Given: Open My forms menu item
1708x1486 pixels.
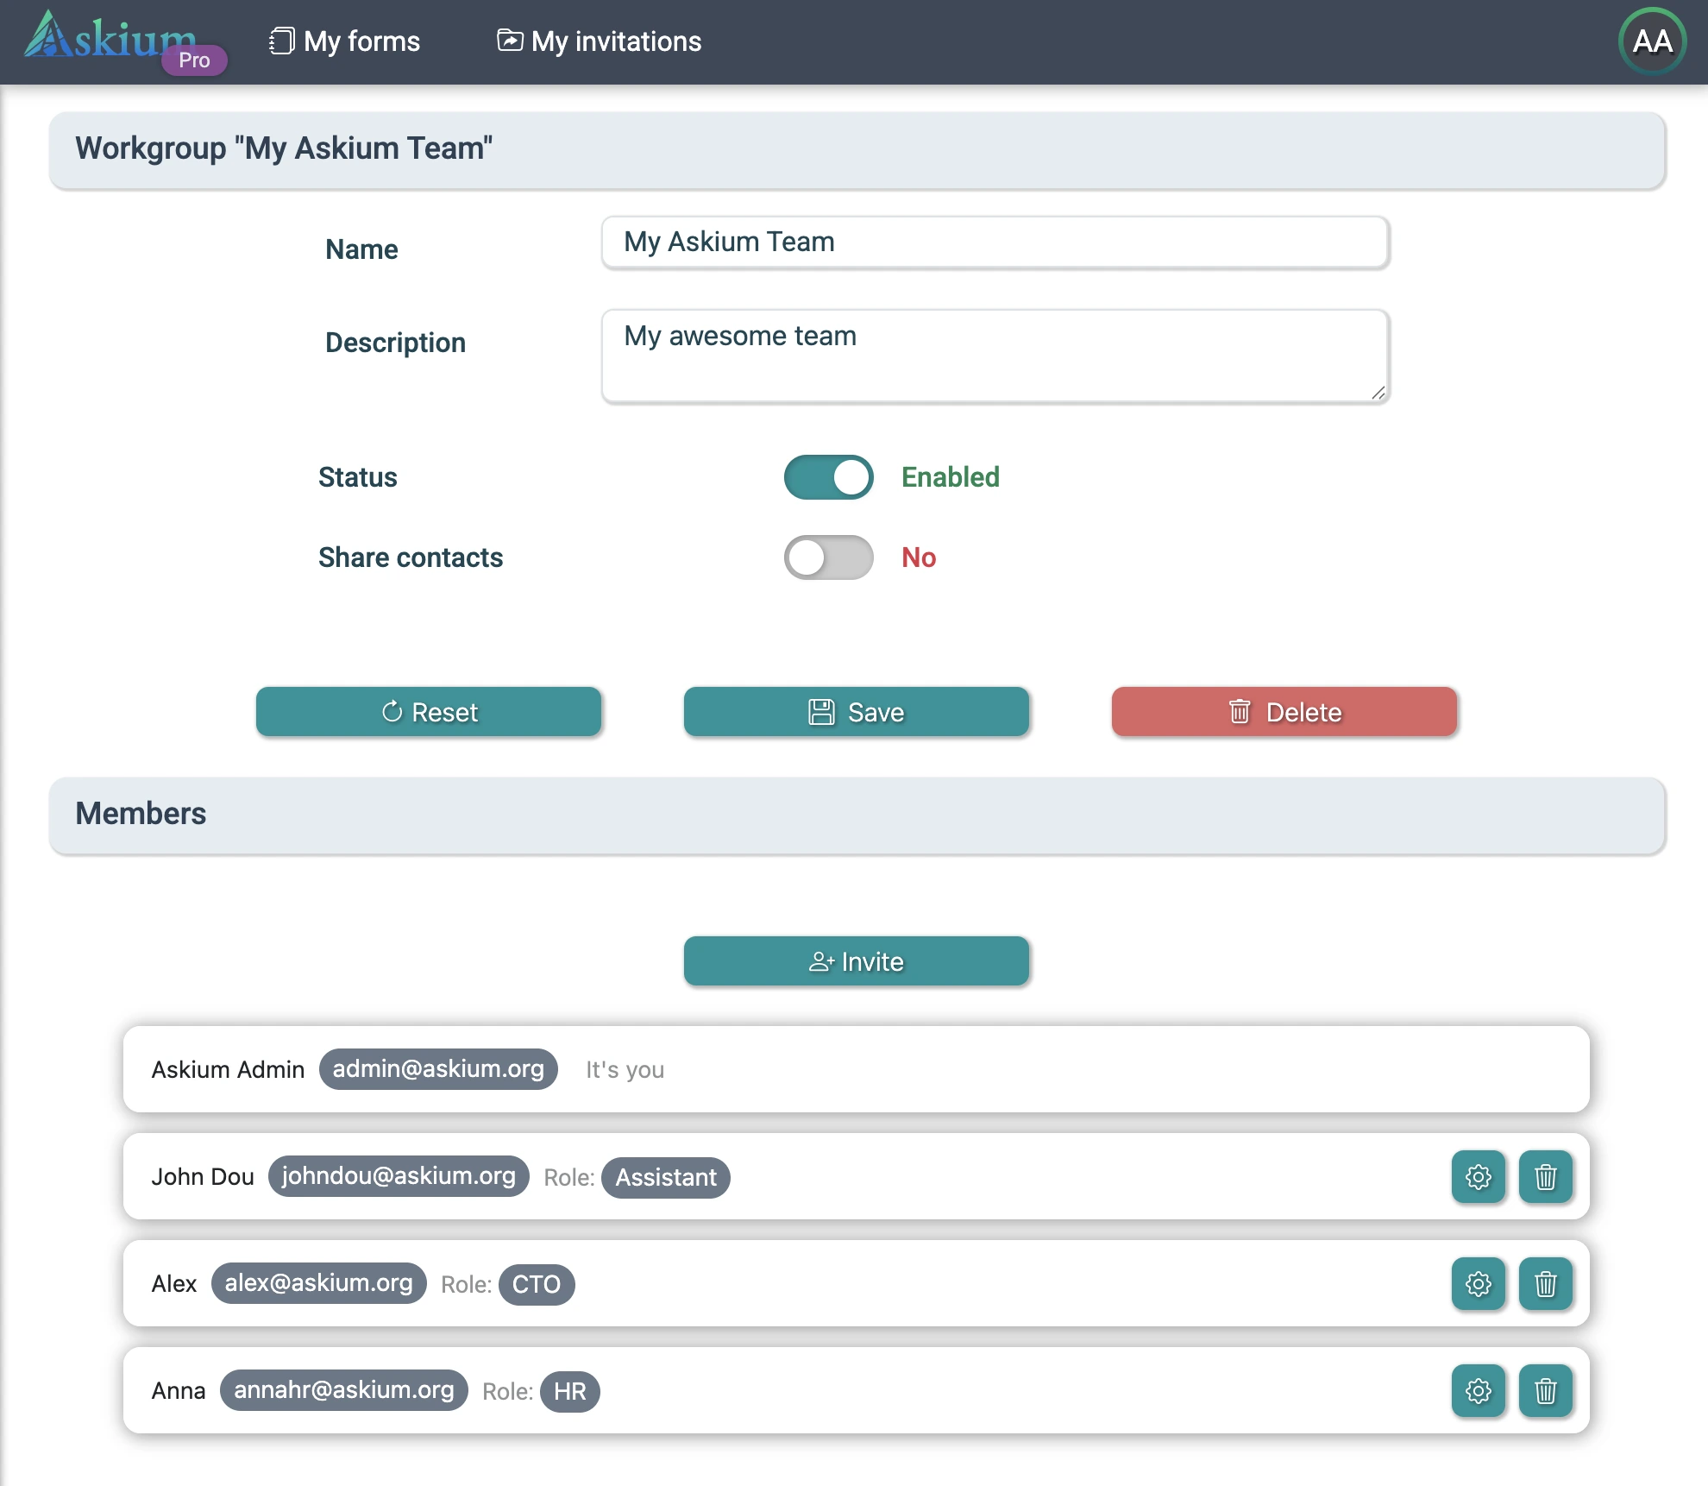Looking at the screenshot, I should click(x=345, y=41).
